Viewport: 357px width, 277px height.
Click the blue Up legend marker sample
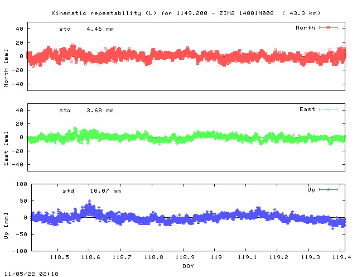pos(328,190)
